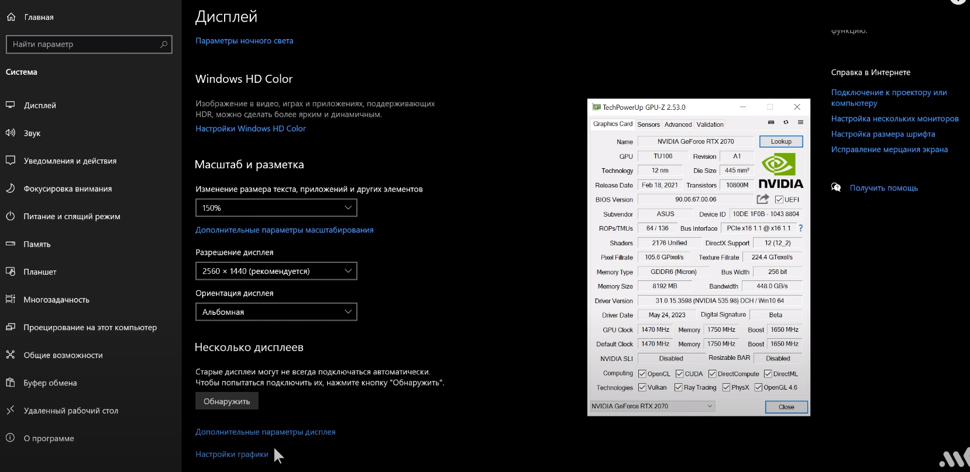Click the BIOS Version 90.06.67.00.06 field
The width and height of the screenshot is (970, 472).
pyautogui.click(x=696, y=199)
